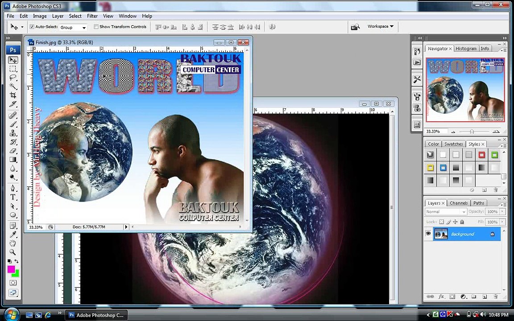Create a new layer in Layers panel
514x321 pixels.
(485, 297)
